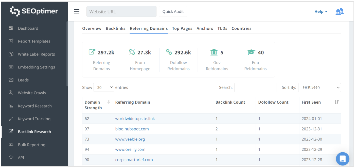The height and width of the screenshot is (168, 355).
Task: Open the Top Pages tab
Action: (x=182, y=28)
